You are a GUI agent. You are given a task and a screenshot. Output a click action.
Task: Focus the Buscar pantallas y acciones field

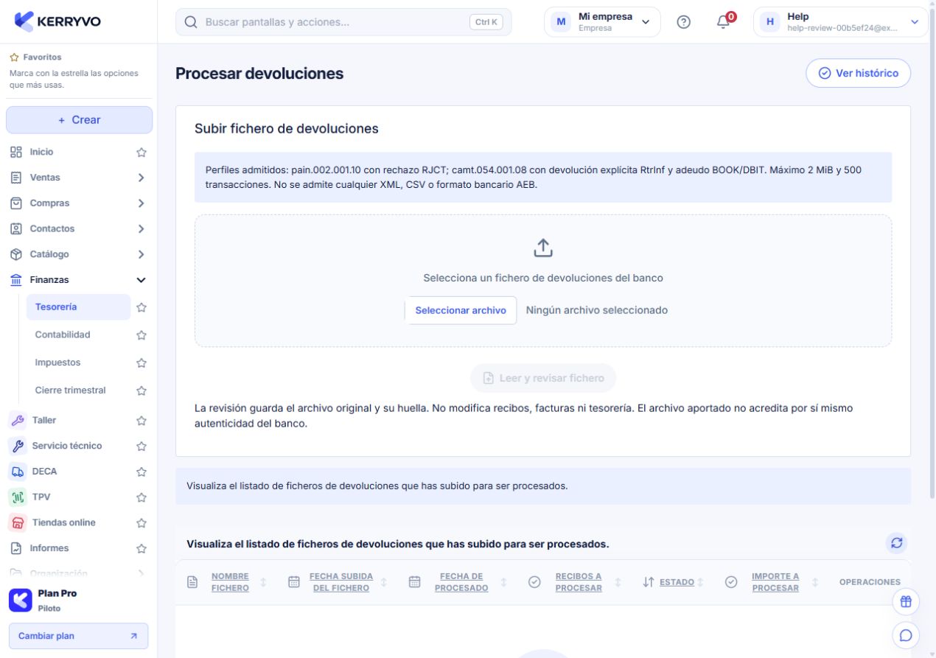coord(343,22)
